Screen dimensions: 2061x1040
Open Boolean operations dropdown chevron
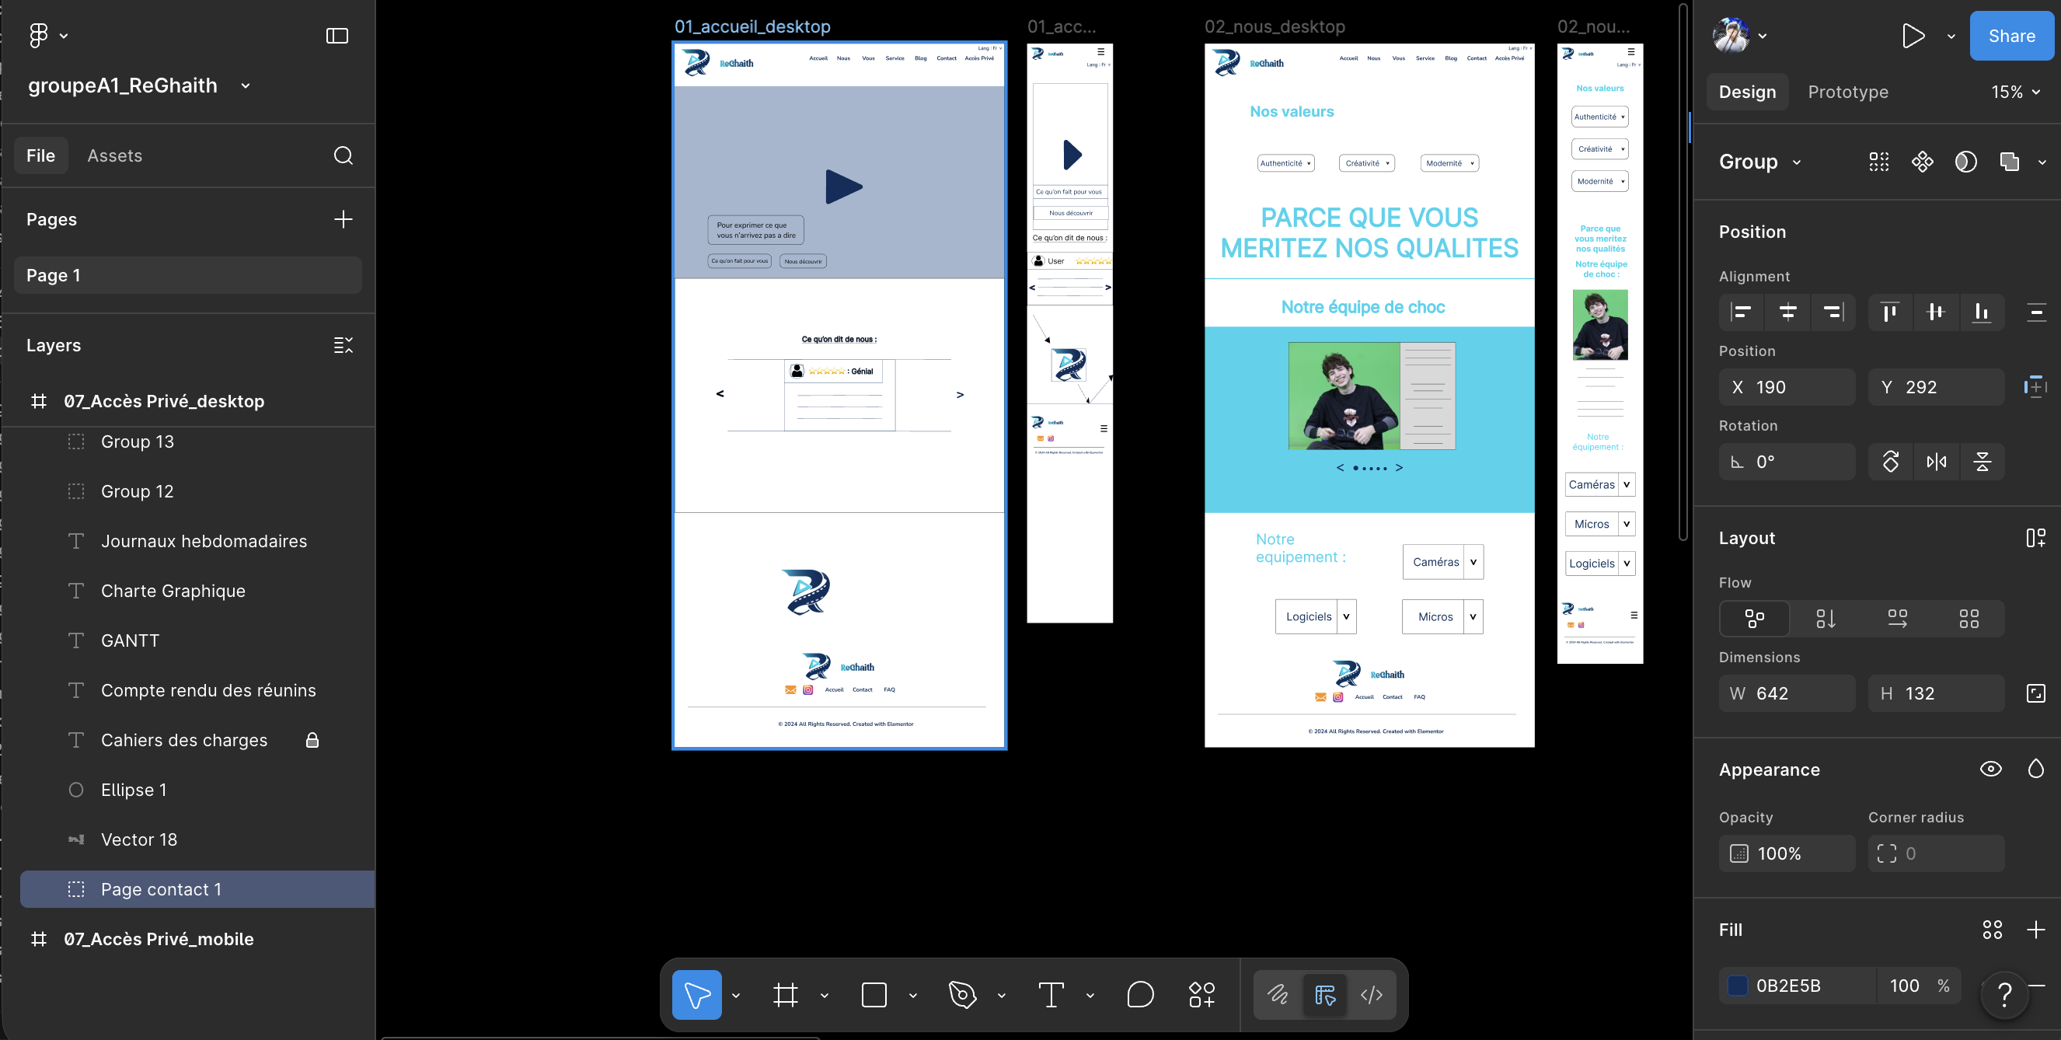tap(2042, 162)
